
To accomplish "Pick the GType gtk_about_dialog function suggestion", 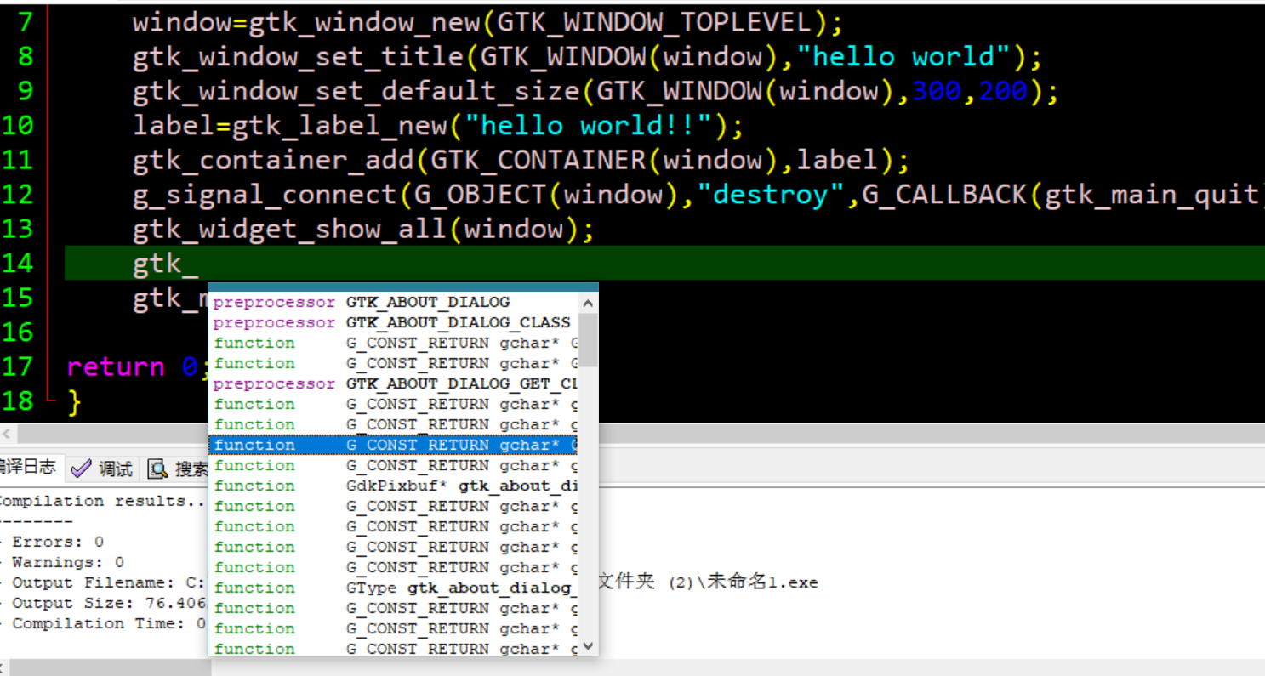I will (458, 588).
